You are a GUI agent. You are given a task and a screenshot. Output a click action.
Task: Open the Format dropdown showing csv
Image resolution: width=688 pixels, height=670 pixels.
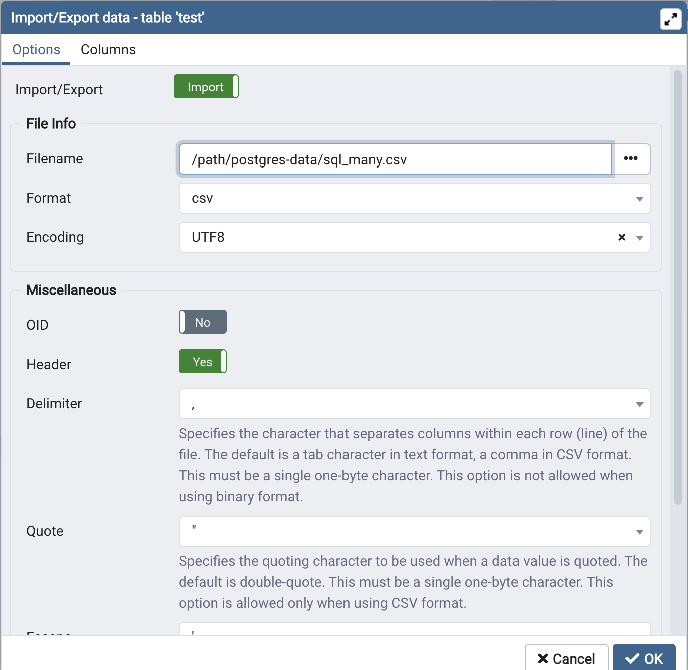click(414, 198)
